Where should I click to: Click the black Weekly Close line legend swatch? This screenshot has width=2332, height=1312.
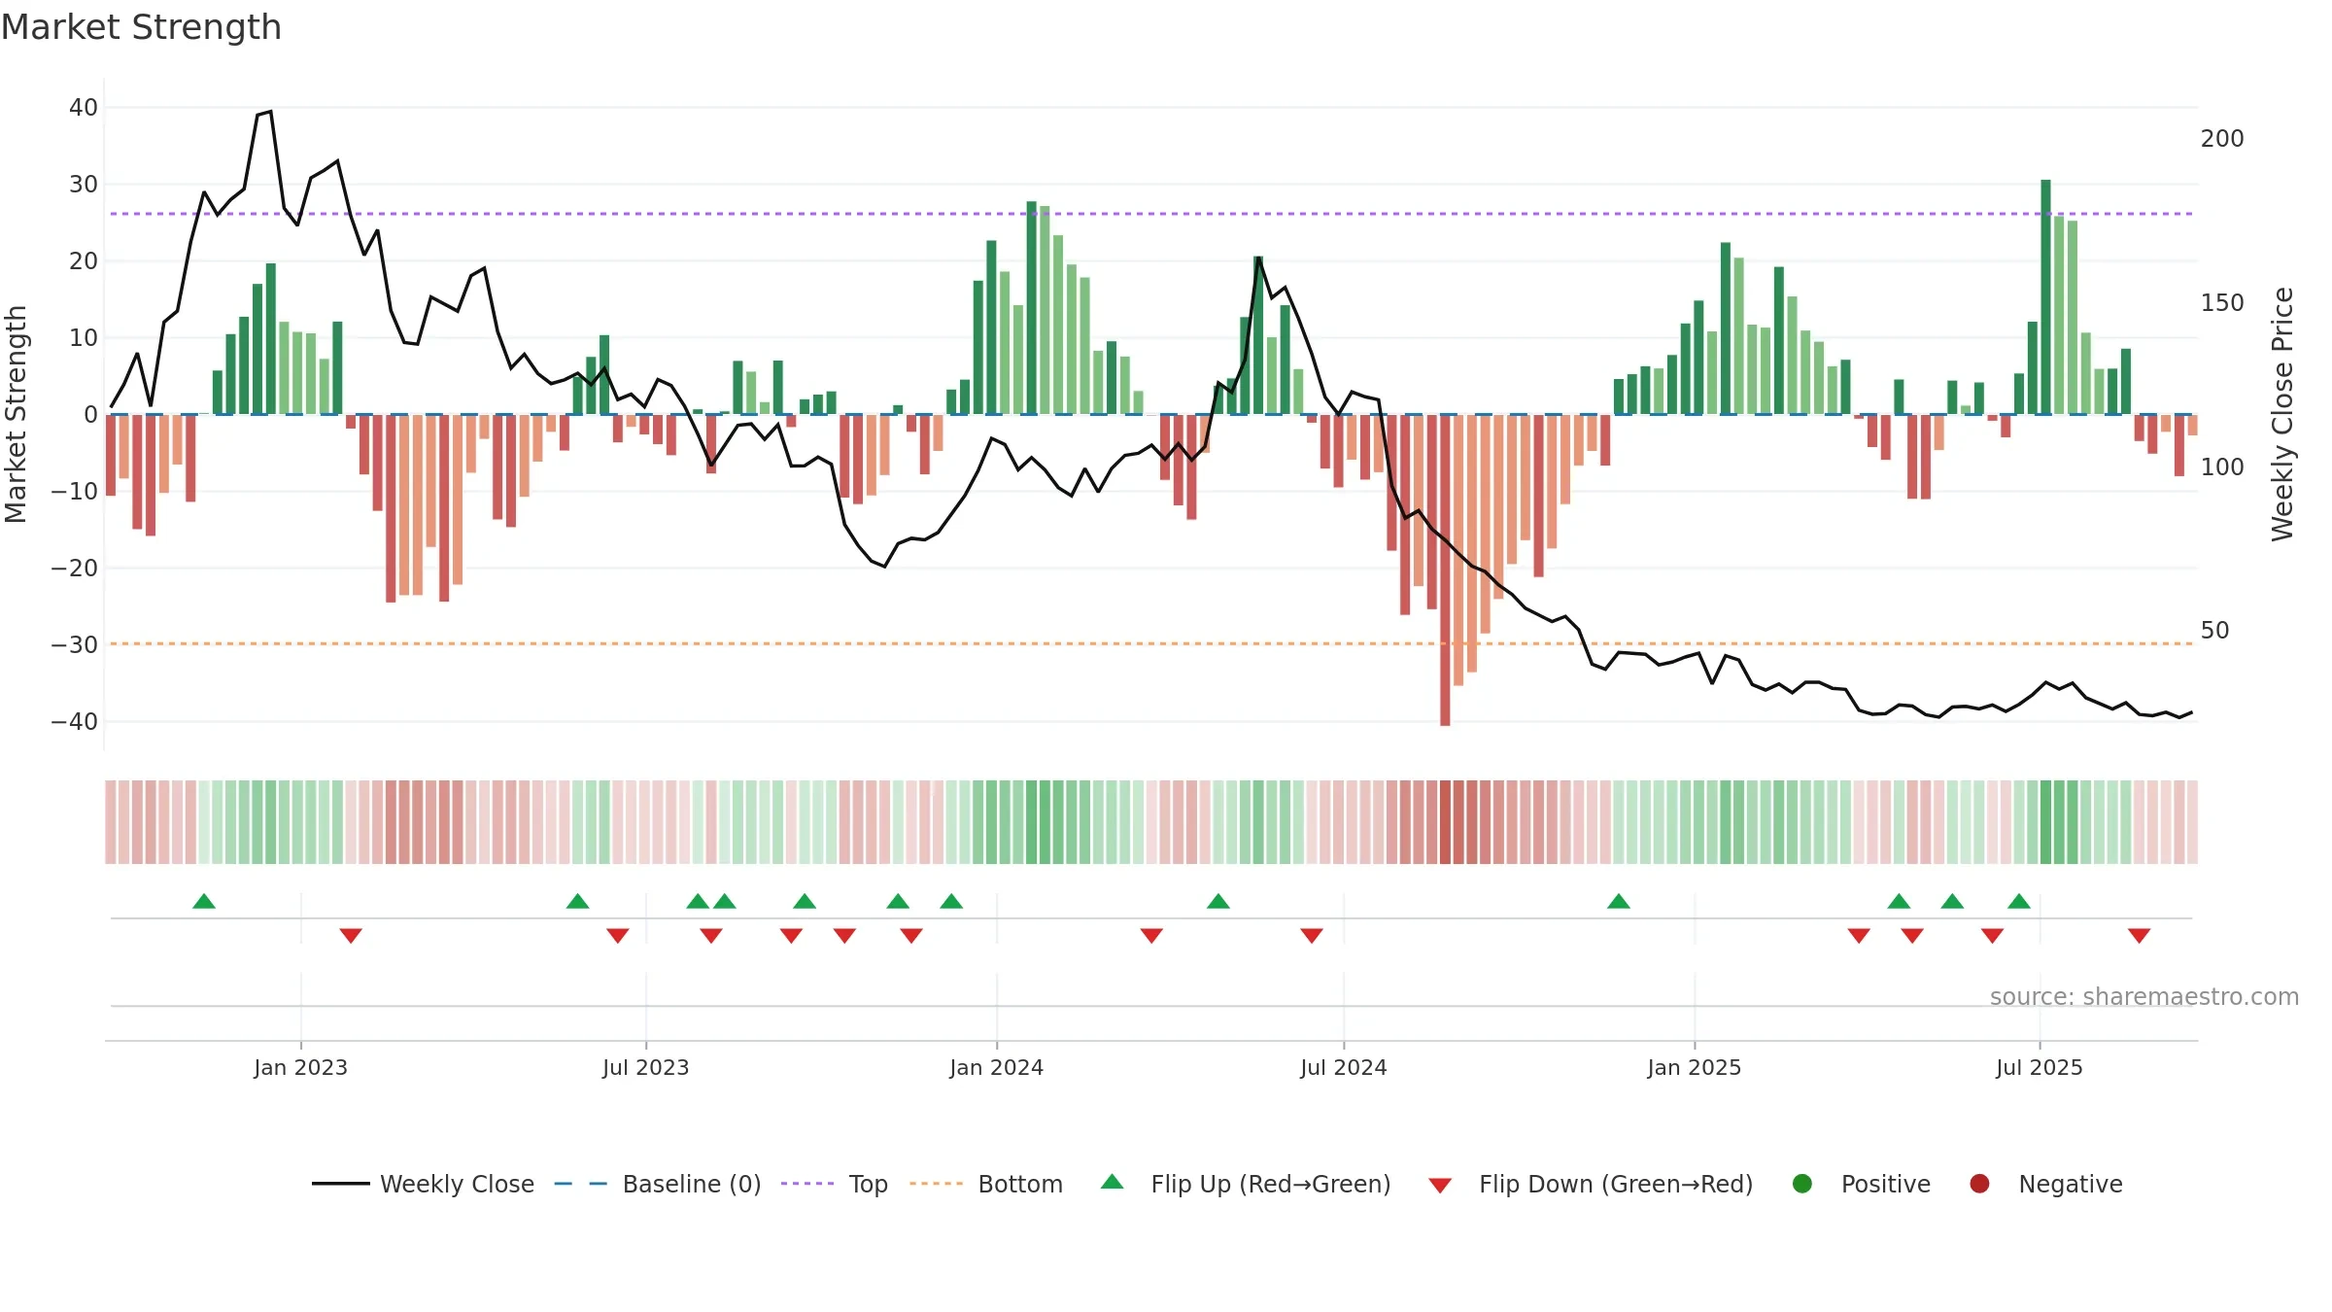tap(340, 1184)
